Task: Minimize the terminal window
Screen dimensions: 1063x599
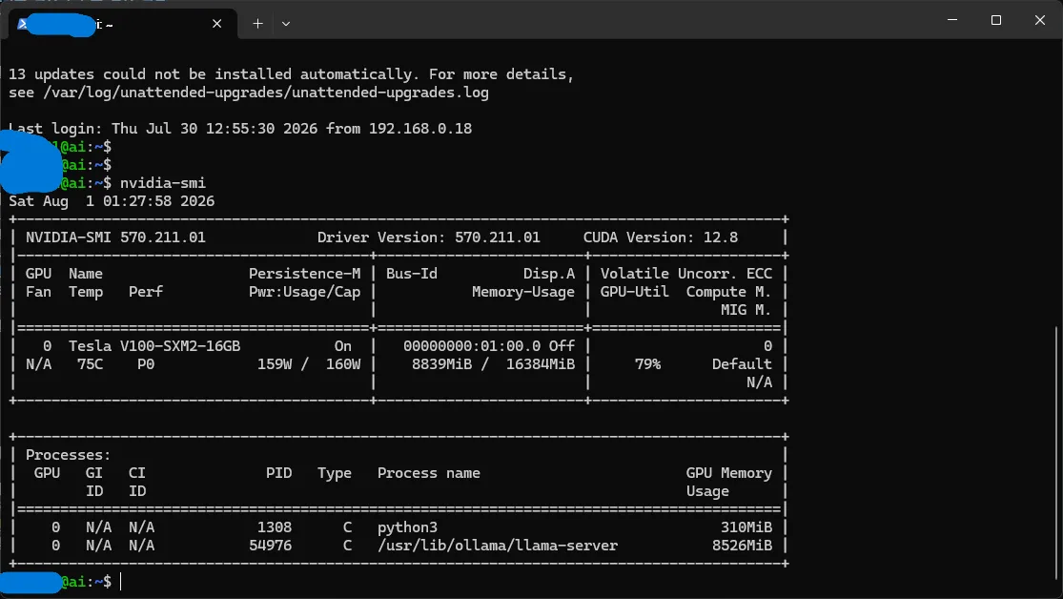Action: coord(952,20)
